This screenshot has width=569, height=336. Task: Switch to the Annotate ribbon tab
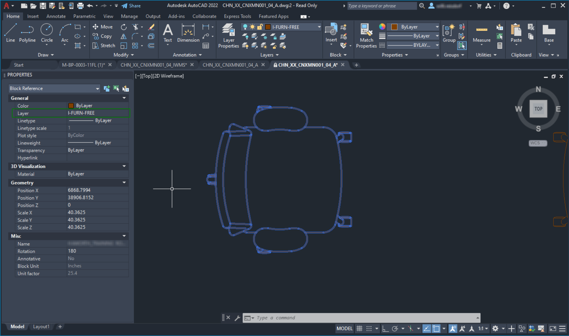(56, 16)
